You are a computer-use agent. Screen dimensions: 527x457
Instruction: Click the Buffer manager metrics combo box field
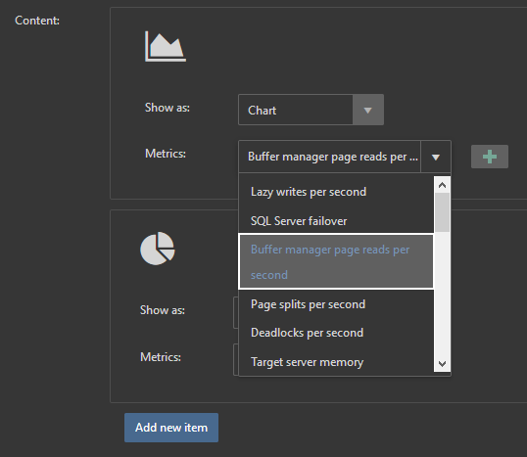[x=330, y=157]
